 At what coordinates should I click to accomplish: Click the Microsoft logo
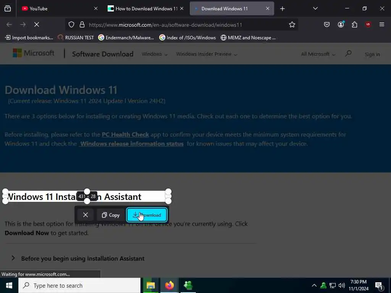(33, 53)
